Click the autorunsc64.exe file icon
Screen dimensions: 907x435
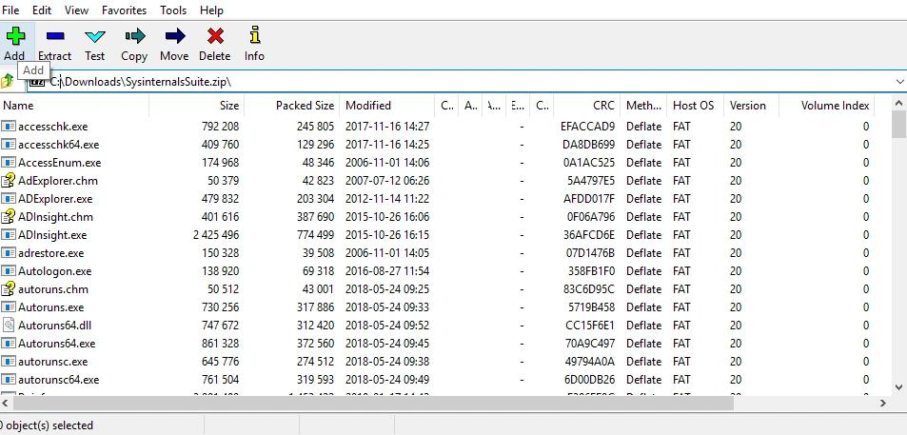point(9,380)
